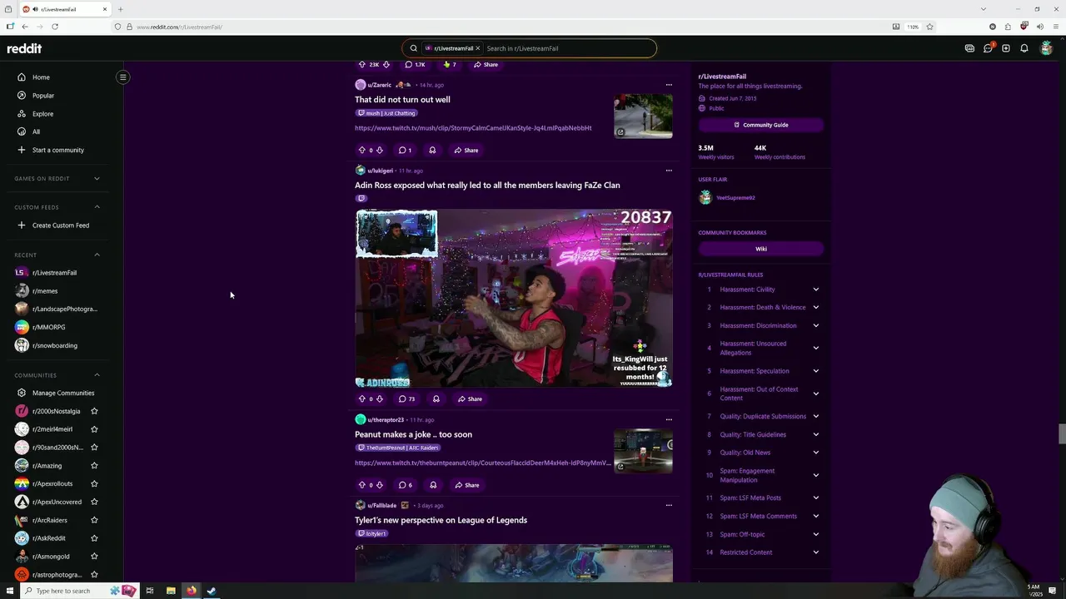This screenshot has width=1066, height=599.
Task: Give award to Adin Ross post
Action: pyautogui.click(x=436, y=399)
